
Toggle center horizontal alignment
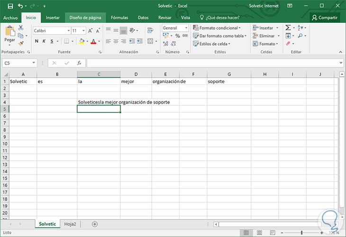[x=116, y=41]
